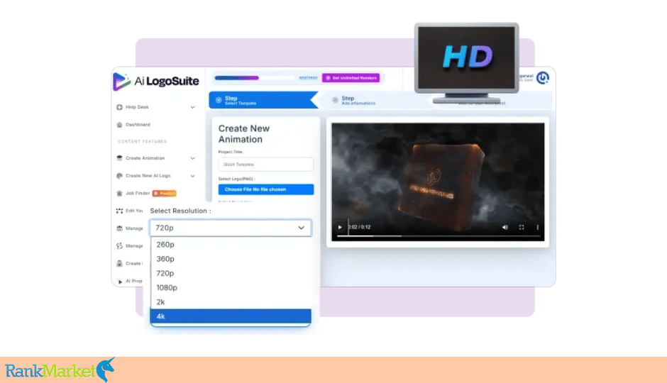Viewport: 667px width, 383px height.
Task: Click the orange Job Finder badge
Action: coord(164,194)
